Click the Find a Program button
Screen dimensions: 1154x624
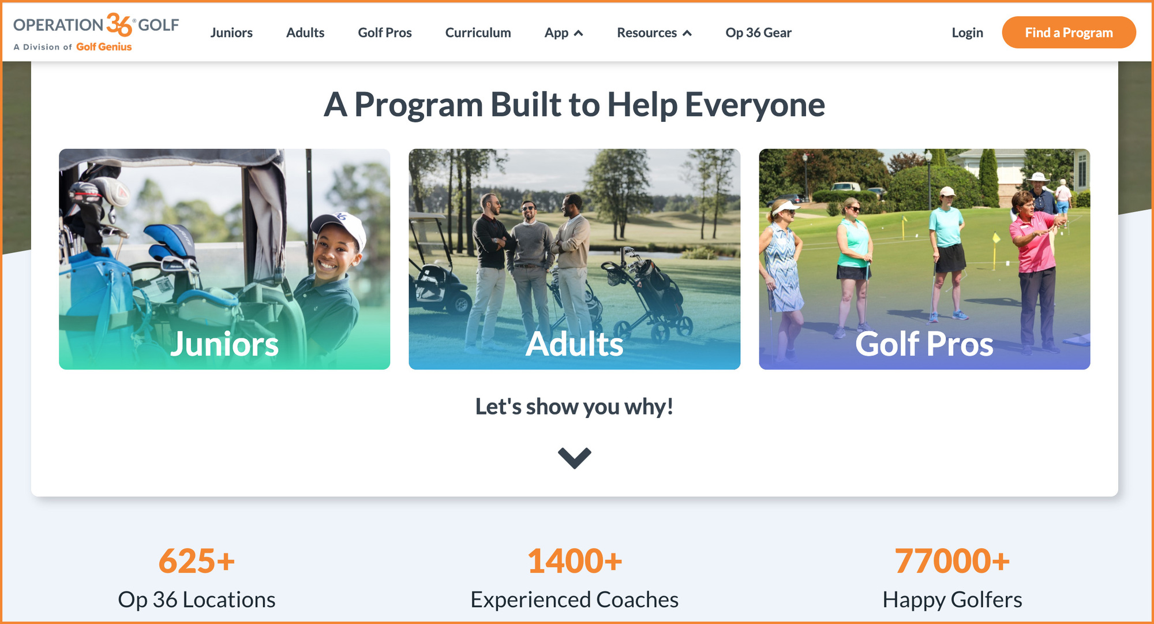coord(1069,32)
